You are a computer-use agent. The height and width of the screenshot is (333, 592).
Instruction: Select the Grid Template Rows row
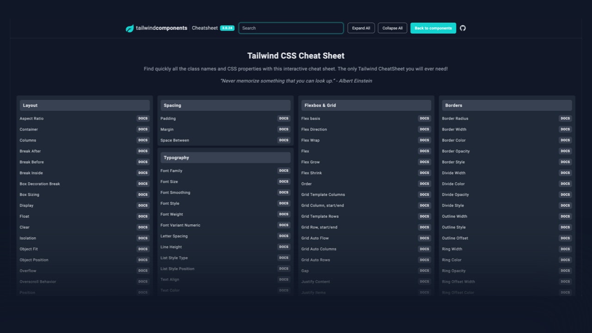click(x=366, y=216)
